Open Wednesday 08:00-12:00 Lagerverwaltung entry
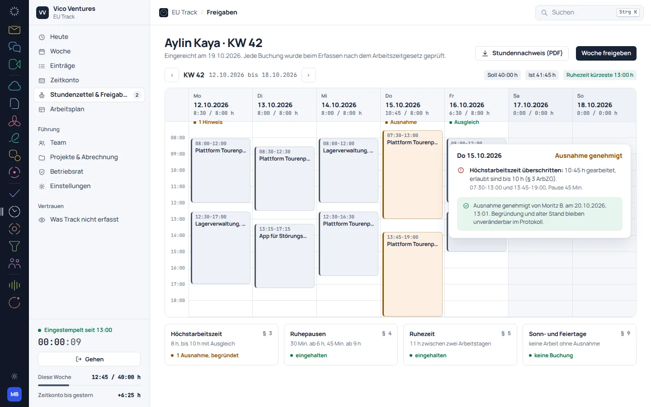Viewport: 651px width, 407px height. coord(349,170)
